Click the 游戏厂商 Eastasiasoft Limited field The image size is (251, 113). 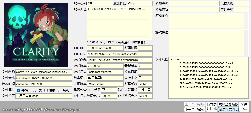coord(105,72)
